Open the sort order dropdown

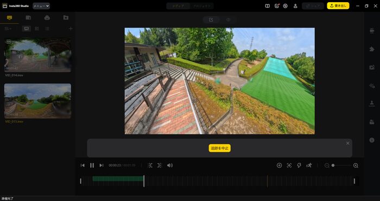[x=8, y=29]
